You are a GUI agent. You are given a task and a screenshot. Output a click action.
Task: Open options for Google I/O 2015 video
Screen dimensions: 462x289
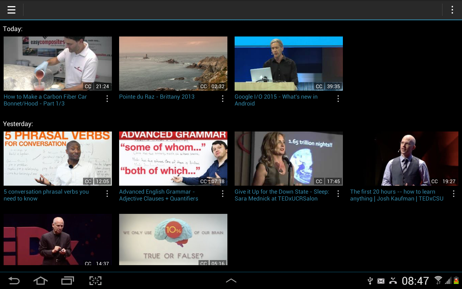pyautogui.click(x=338, y=99)
